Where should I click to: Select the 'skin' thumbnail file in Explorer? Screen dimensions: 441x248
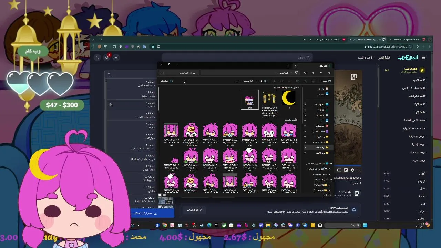click(x=250, y=100)
